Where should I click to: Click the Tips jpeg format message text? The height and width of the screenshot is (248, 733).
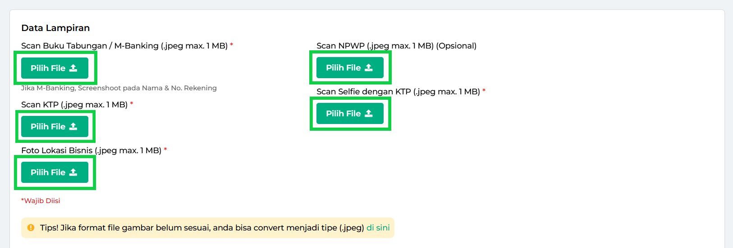click(x=202, y=228)
